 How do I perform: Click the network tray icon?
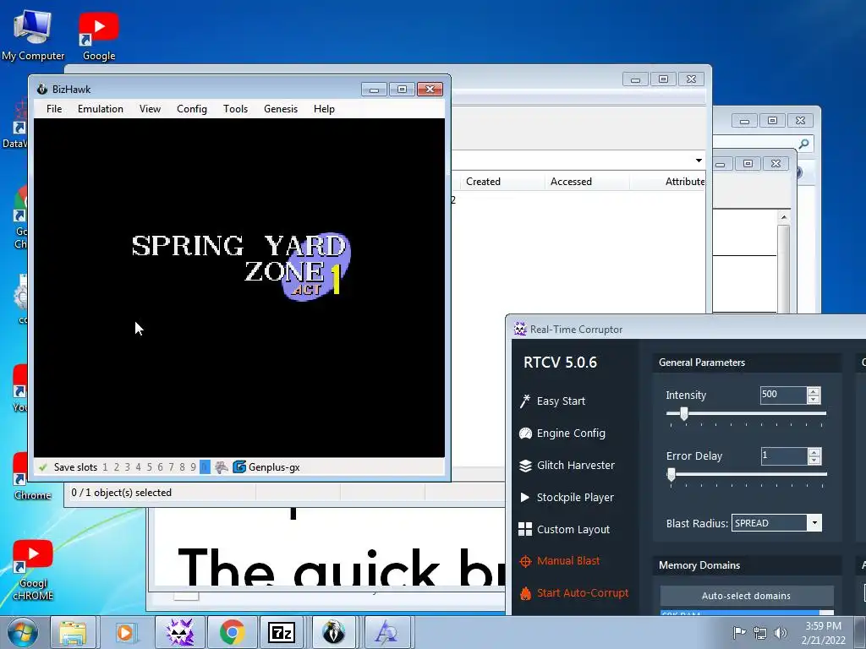(760, 633)
